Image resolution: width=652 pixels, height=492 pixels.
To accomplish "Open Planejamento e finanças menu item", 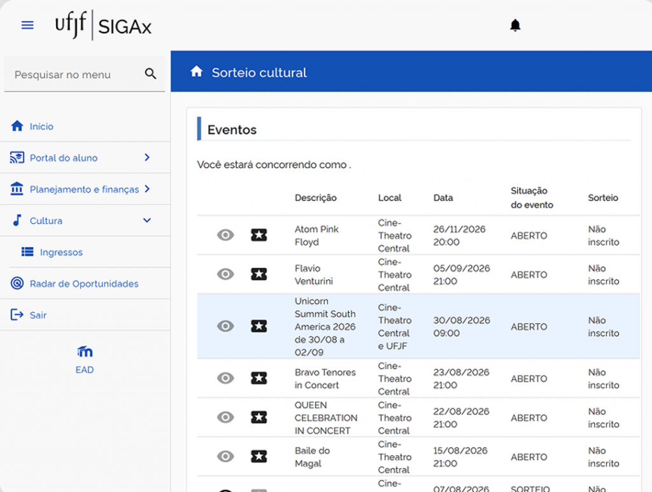I will click(x=85, y=189).
